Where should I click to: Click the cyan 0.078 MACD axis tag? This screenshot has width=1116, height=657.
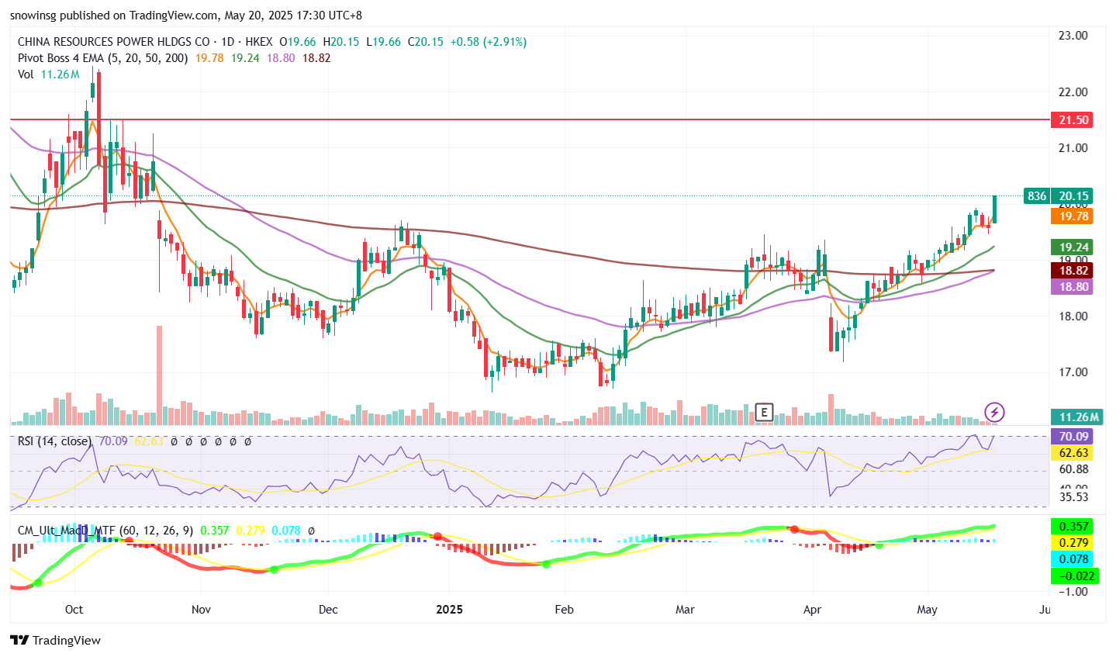tap(1071, 559)
